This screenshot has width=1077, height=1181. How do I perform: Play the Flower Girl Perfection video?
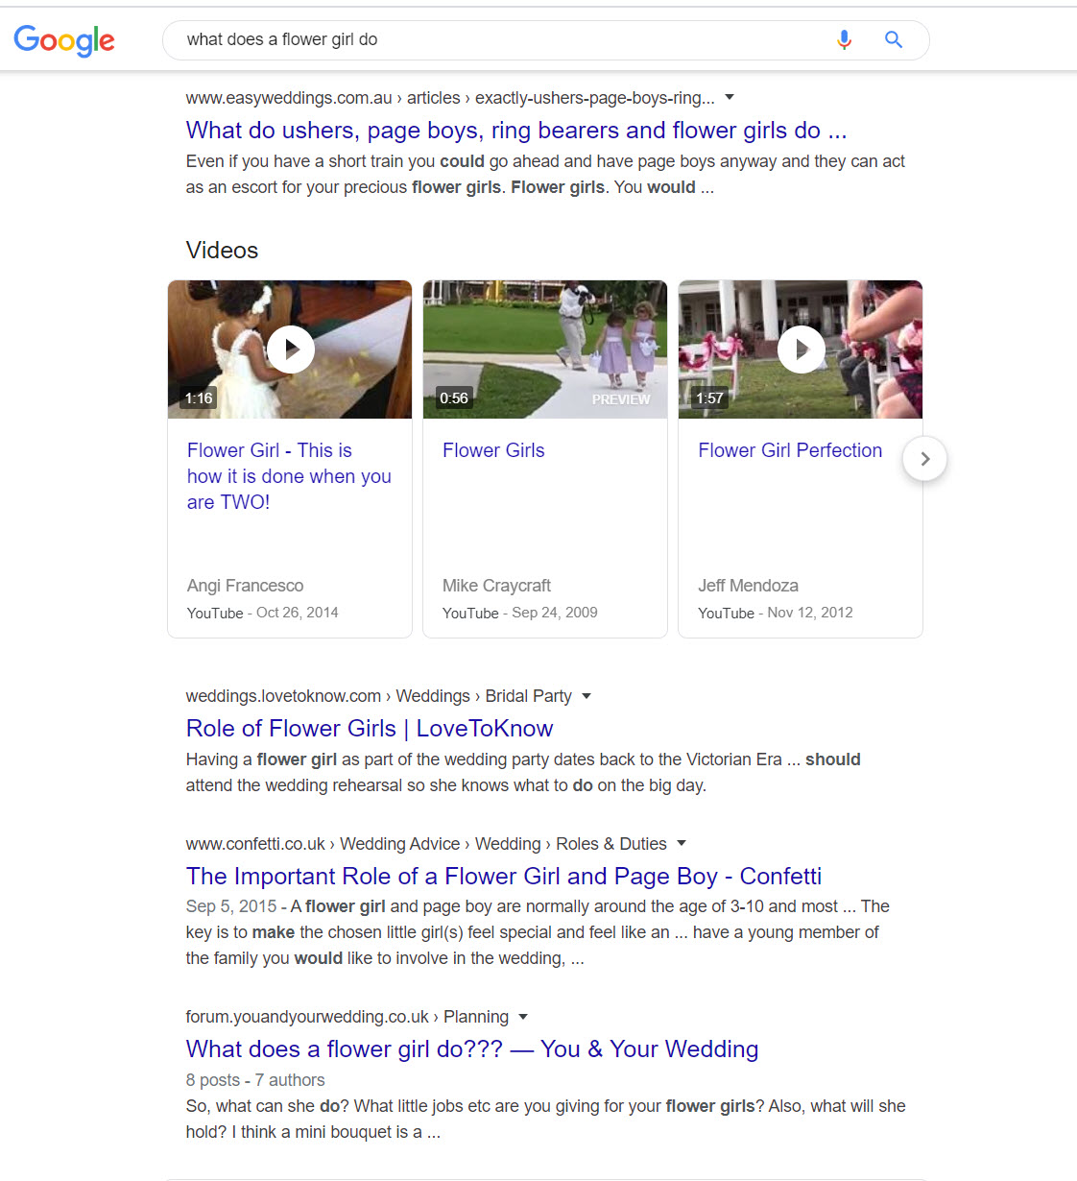[x=801, y=349]
